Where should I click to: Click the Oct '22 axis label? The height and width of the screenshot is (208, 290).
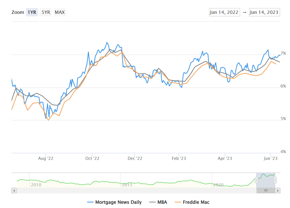pyautogui.click(x=92, y=159)
